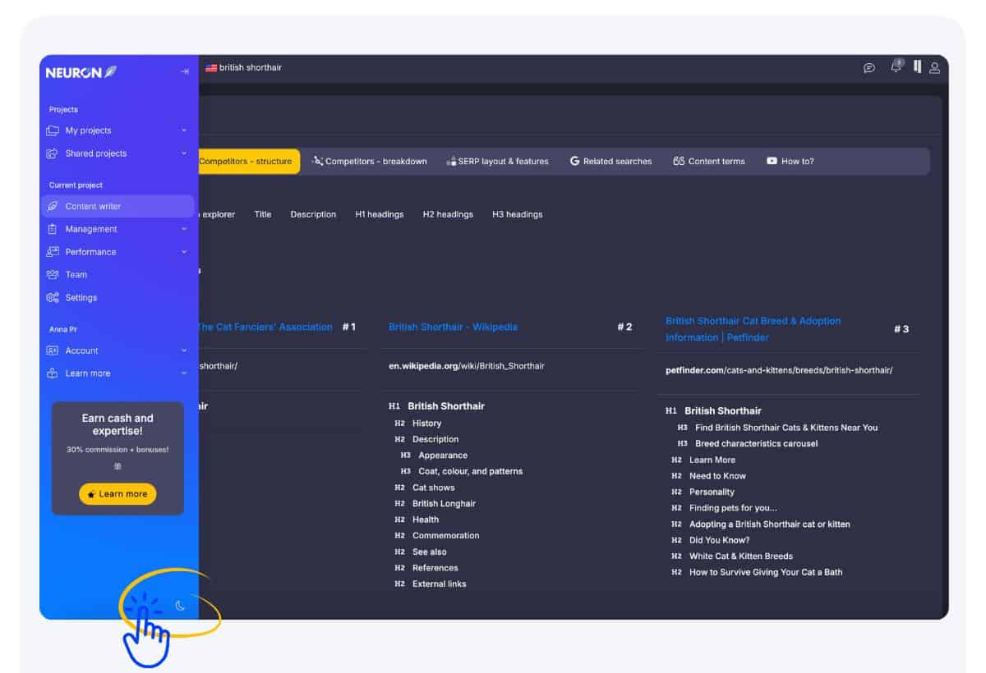Open the chat messages icon in the top bar
Image resolution: width=986 pixels, height=673 pixels.
click(869, 68)
